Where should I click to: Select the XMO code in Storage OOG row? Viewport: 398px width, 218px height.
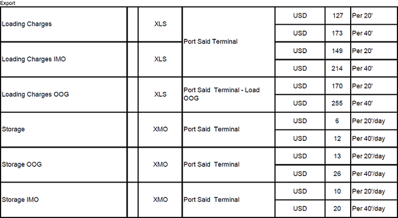click(x=160, y=165)
